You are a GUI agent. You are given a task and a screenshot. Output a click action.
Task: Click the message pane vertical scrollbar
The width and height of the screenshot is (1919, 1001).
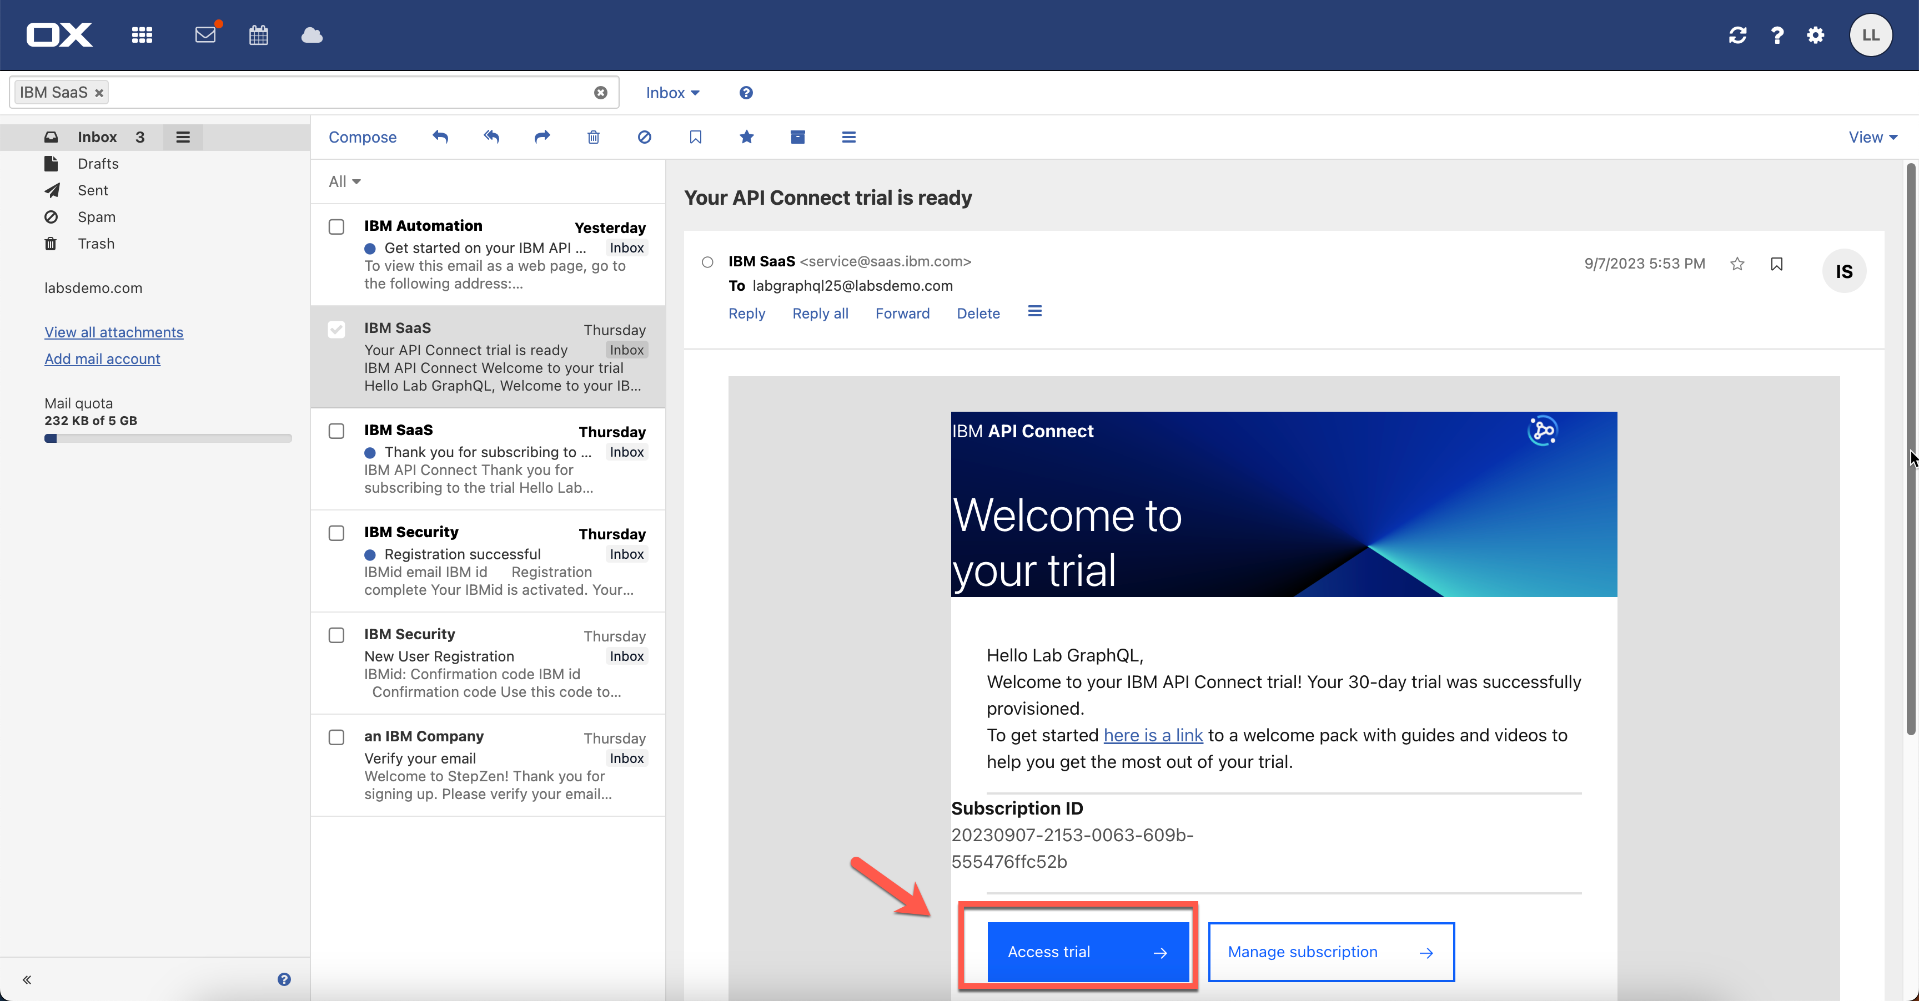pyautogui.click(x=1910, y=447)
